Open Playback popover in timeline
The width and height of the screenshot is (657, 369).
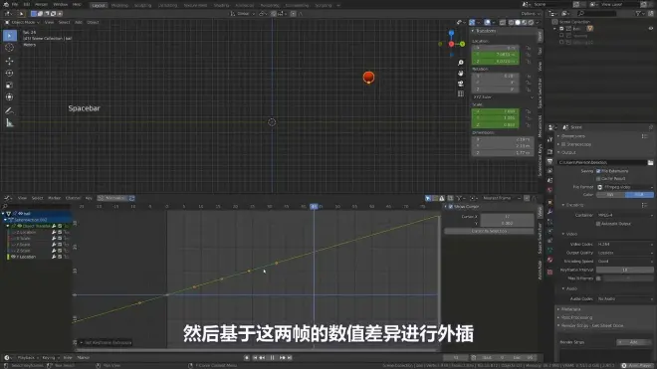pos(27,358)
